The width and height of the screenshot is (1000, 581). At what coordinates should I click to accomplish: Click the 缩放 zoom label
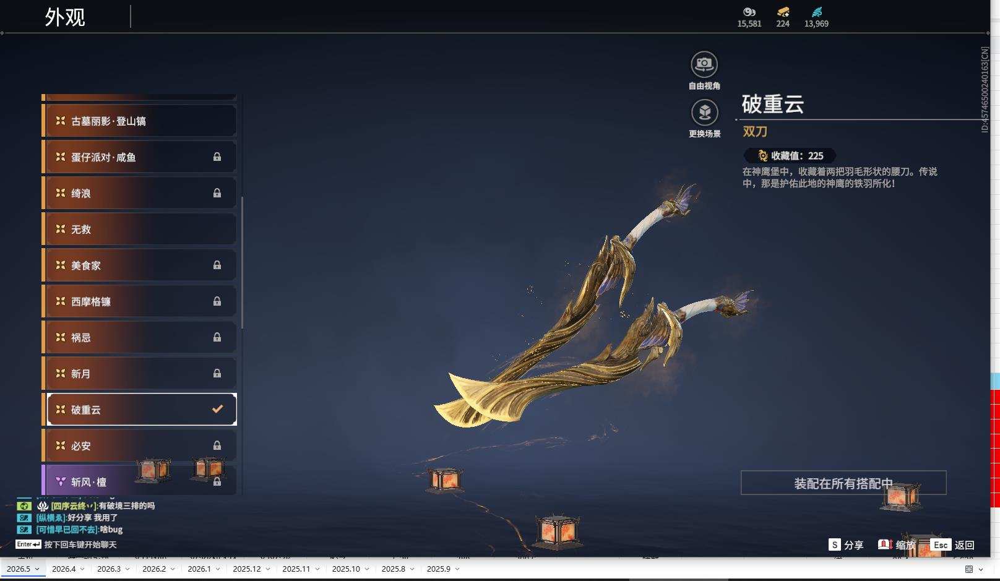pyautogui.click(x=905, y=545)
